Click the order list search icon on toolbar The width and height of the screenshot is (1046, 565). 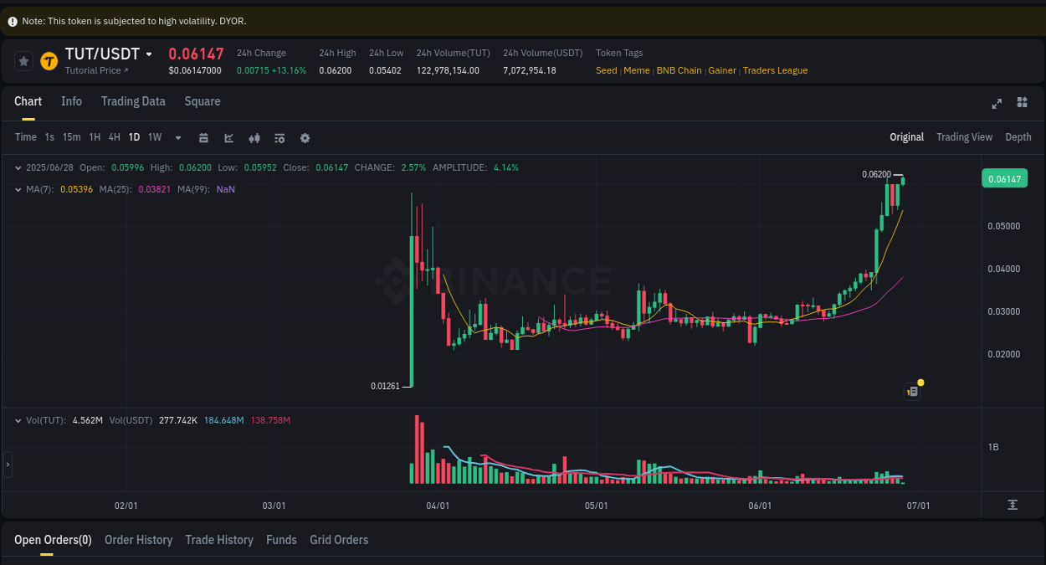(x=279, y=136)
